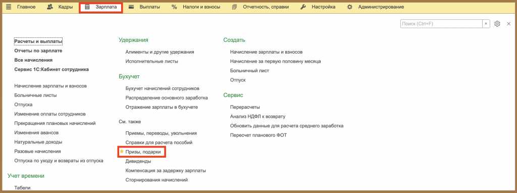
Task: Close the menu panel with the X
Action: [508, 24]
